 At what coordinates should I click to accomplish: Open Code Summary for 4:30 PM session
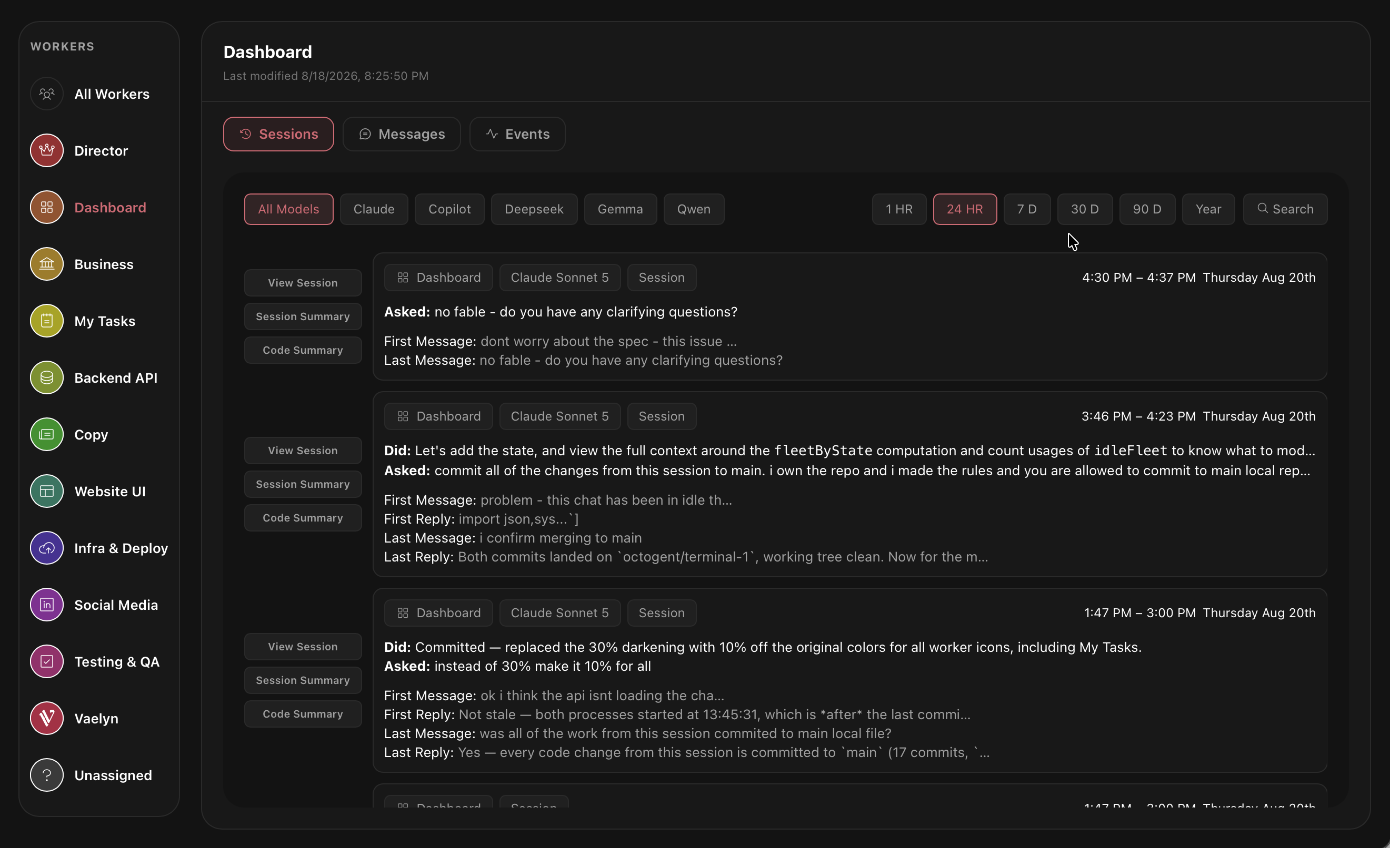click(303, 350)
